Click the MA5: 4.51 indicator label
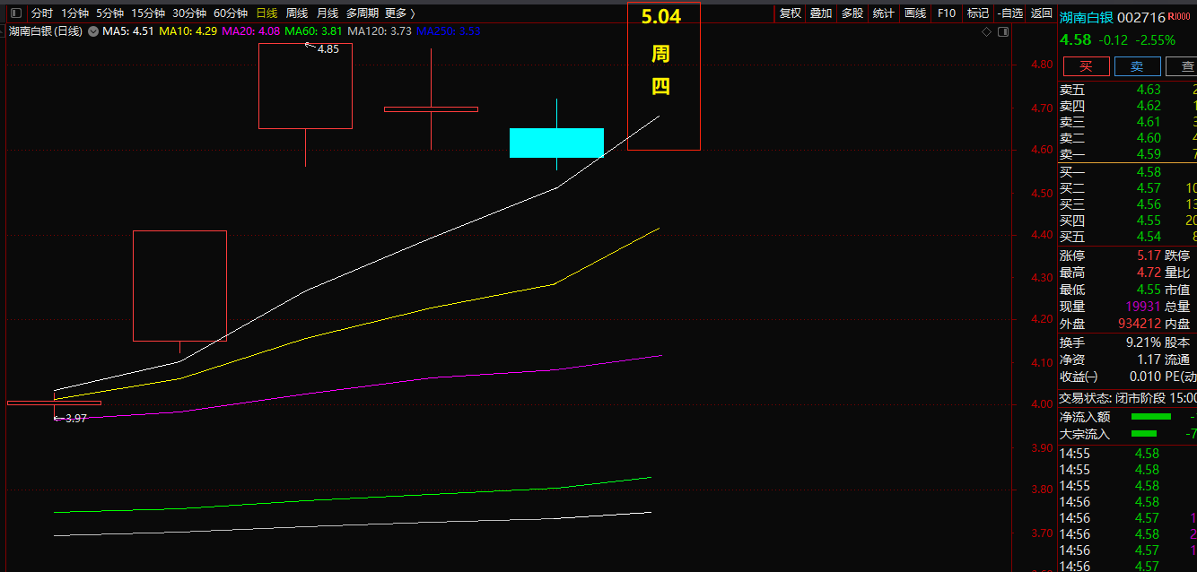The image size is (1197, 572). point(128,31)
